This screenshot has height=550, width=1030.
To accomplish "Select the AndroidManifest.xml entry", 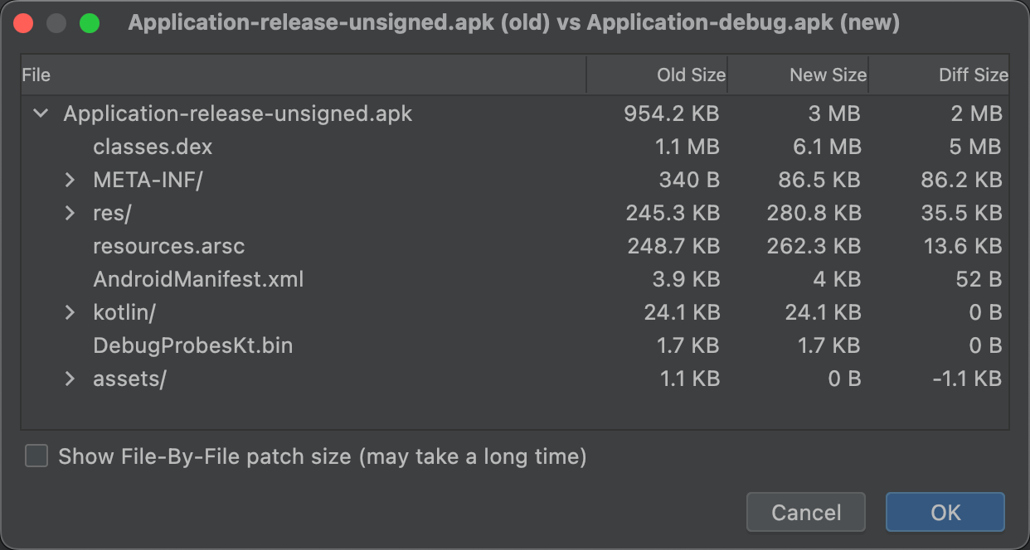I will click(x=198, y=279).
